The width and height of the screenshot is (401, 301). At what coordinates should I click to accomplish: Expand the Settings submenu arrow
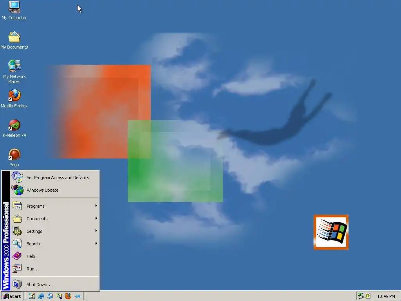pyautogui.click(x=96, y=231)
